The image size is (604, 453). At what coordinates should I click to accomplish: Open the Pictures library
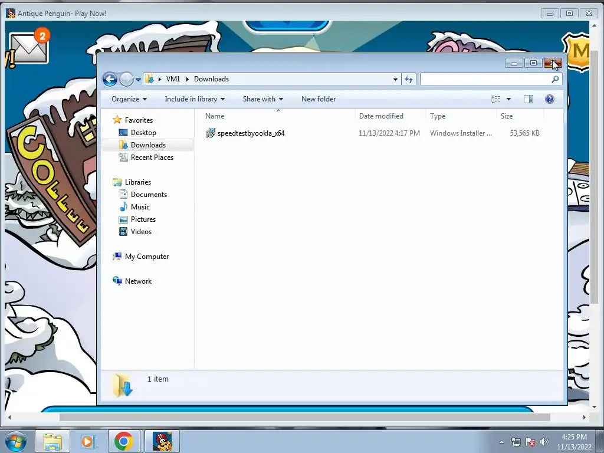click(x=143, y=219)
